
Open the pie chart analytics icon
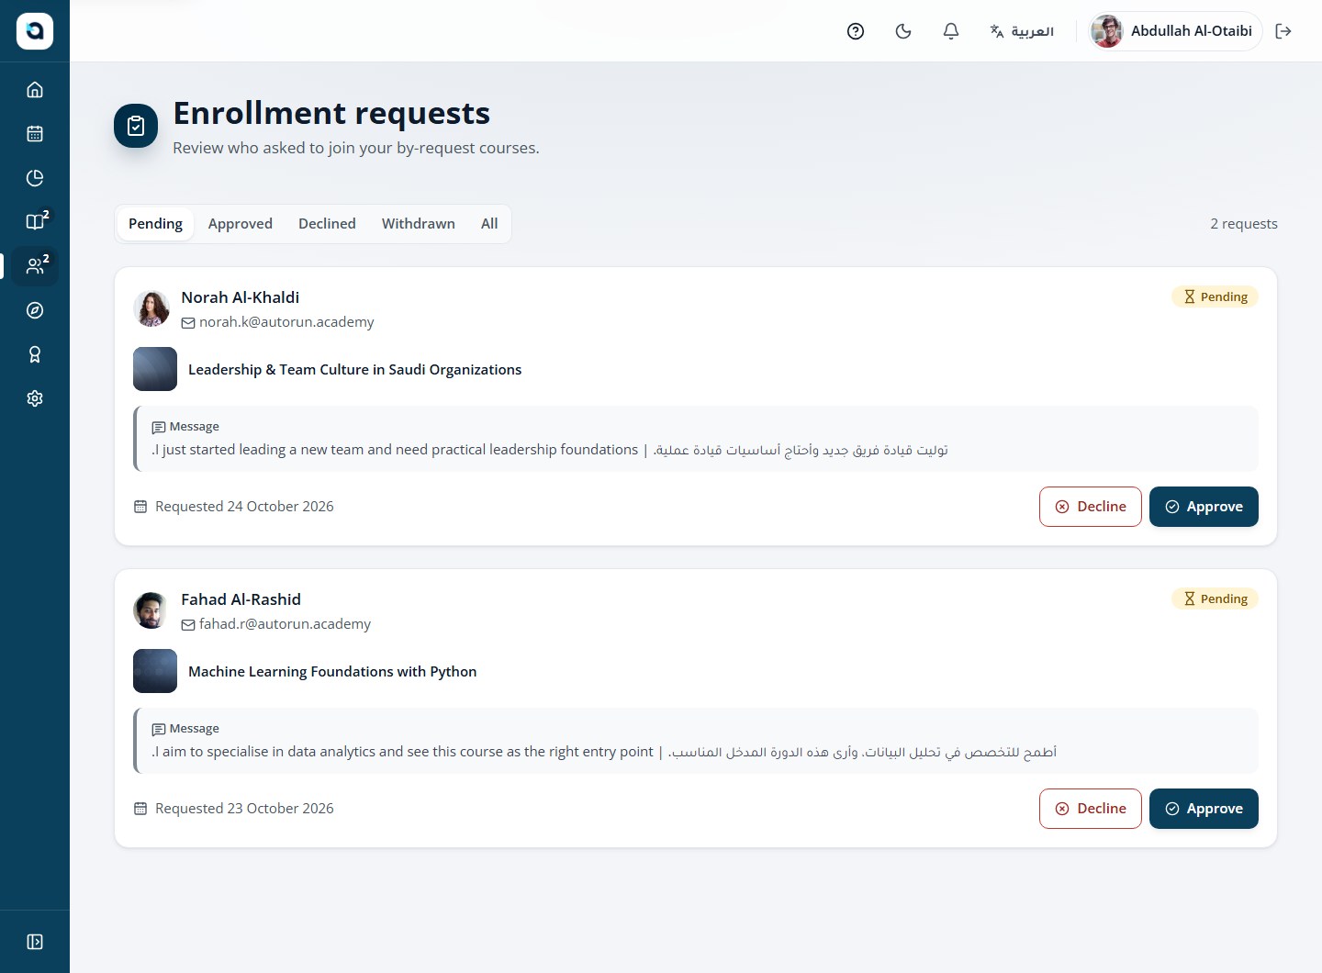[x=35, y=178]
